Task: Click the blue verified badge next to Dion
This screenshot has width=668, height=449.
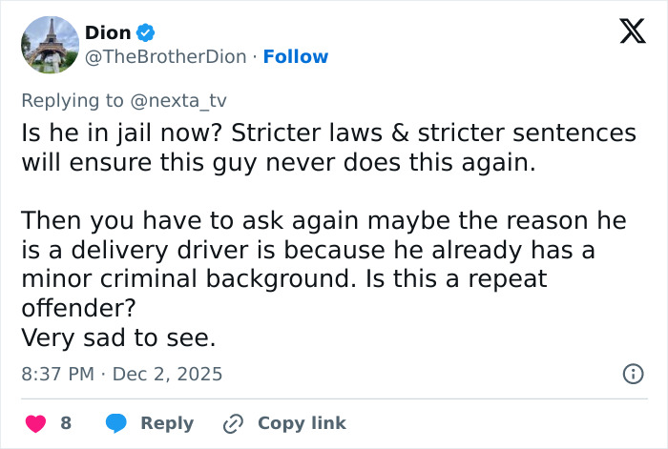Action: tap(146, 33)
